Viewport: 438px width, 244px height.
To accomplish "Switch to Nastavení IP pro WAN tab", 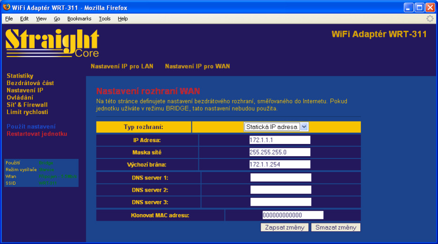I will pyautogui.click(x=197, y=66).
